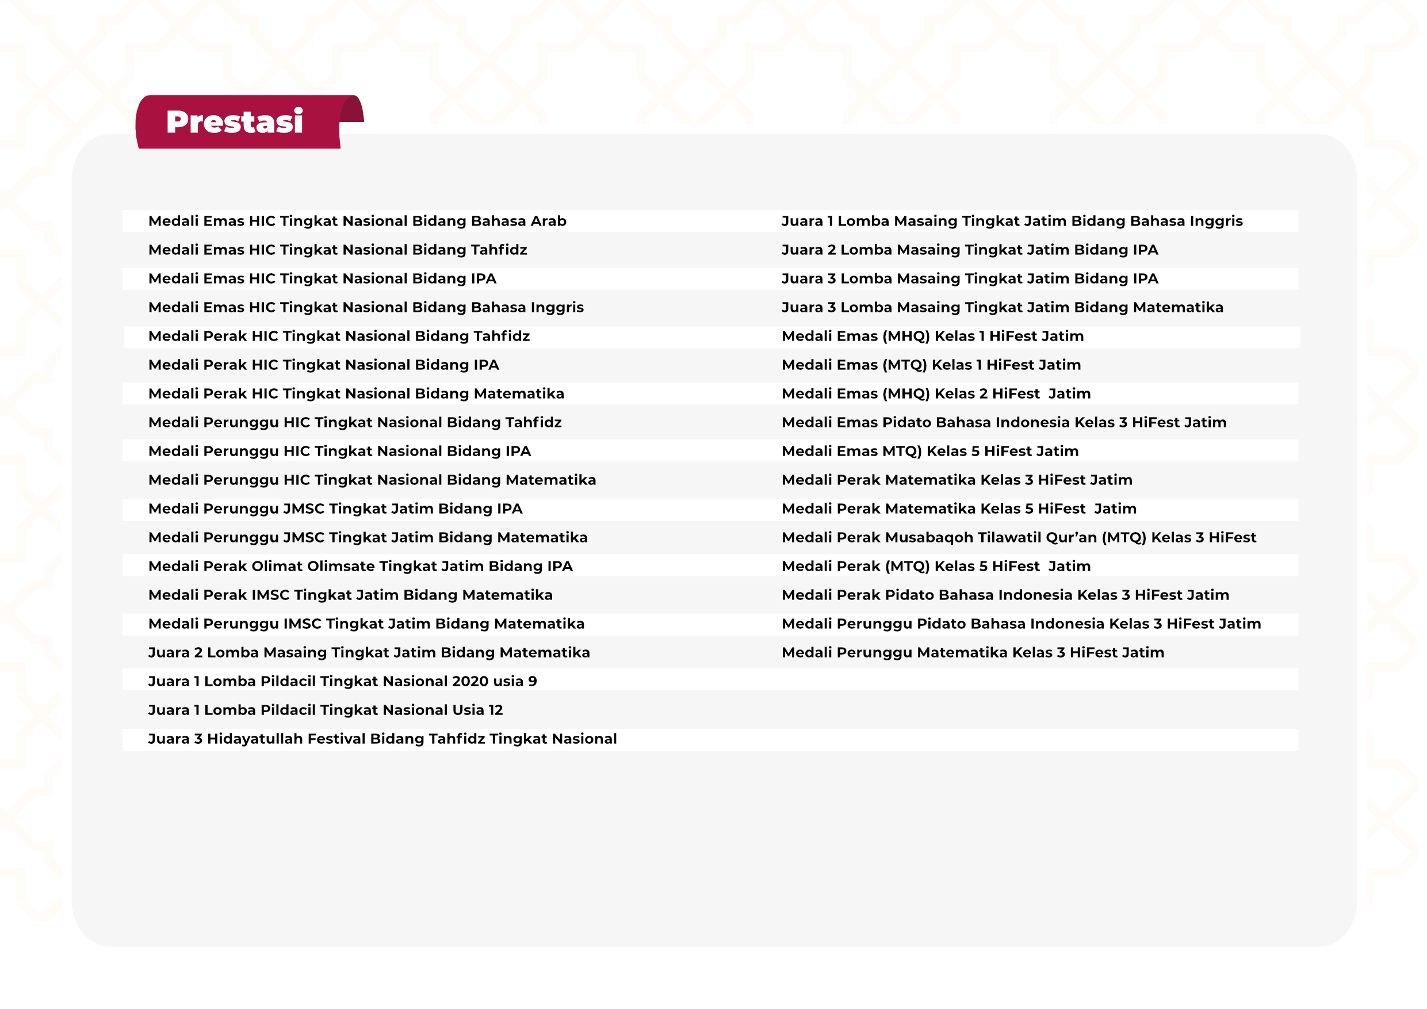Select 'Medali Perak IMSC Tingkat Jatim Bidang Matematika'
Screen dimensions: 1427x1009
pyautogui.click(x=350, y=595)
